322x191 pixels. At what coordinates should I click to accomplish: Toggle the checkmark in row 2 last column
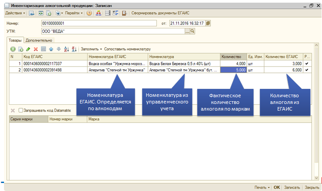pyautogui.click(x=307, y=70)
